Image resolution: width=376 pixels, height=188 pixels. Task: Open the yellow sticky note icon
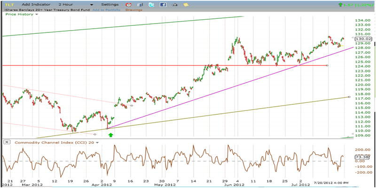tap(186, 4)
